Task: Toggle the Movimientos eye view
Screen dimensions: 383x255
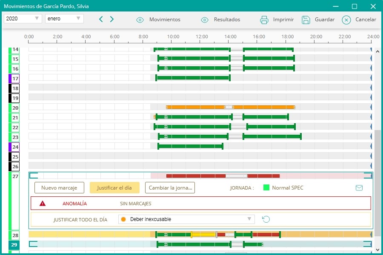Action: (140, 20)
